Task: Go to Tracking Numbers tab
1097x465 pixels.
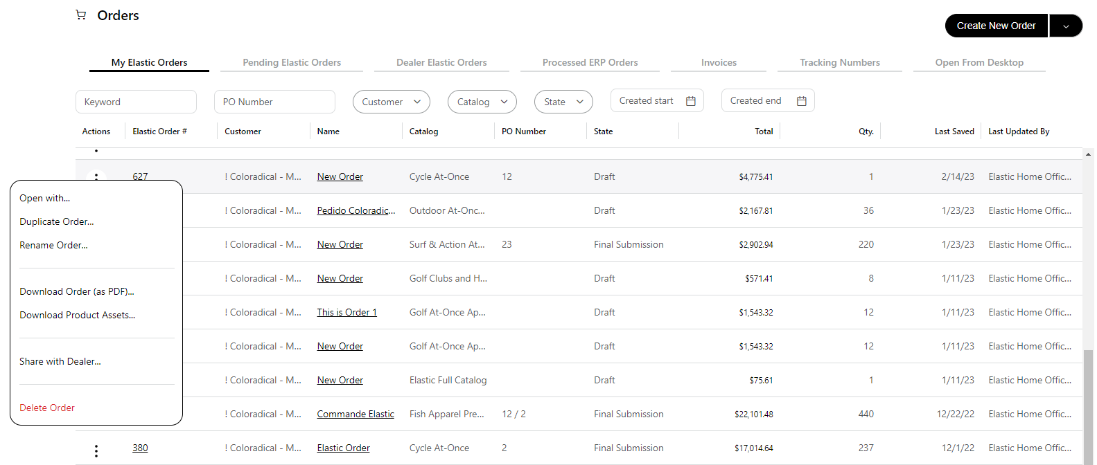Action: (x=839, y=62)
